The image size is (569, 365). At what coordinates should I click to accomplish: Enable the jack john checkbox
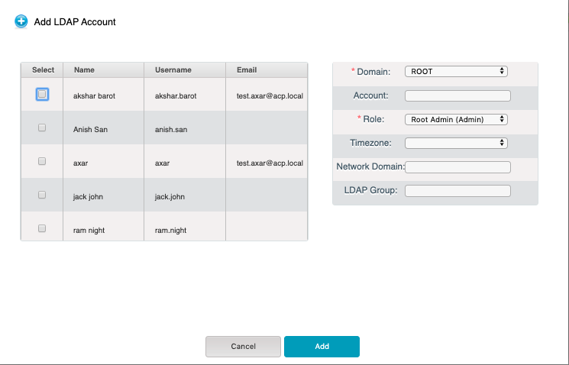pos(42,195)
